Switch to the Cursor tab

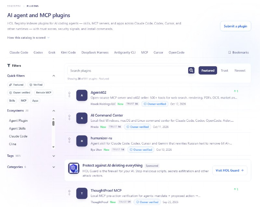(158, 52)
